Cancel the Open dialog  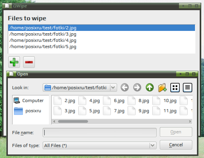(x=176, y=145)
